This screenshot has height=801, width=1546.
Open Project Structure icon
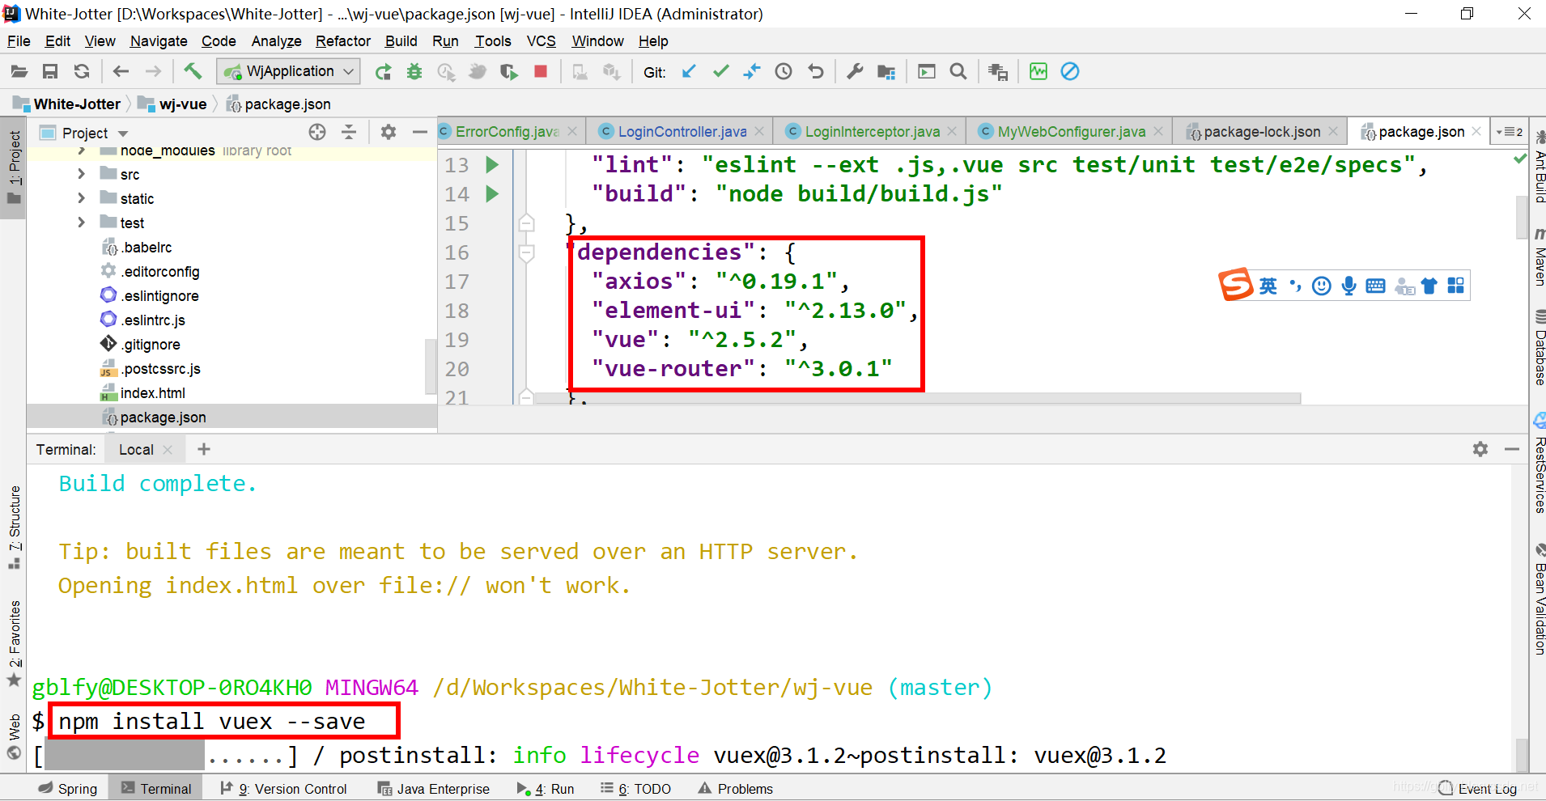pos(886,72)
